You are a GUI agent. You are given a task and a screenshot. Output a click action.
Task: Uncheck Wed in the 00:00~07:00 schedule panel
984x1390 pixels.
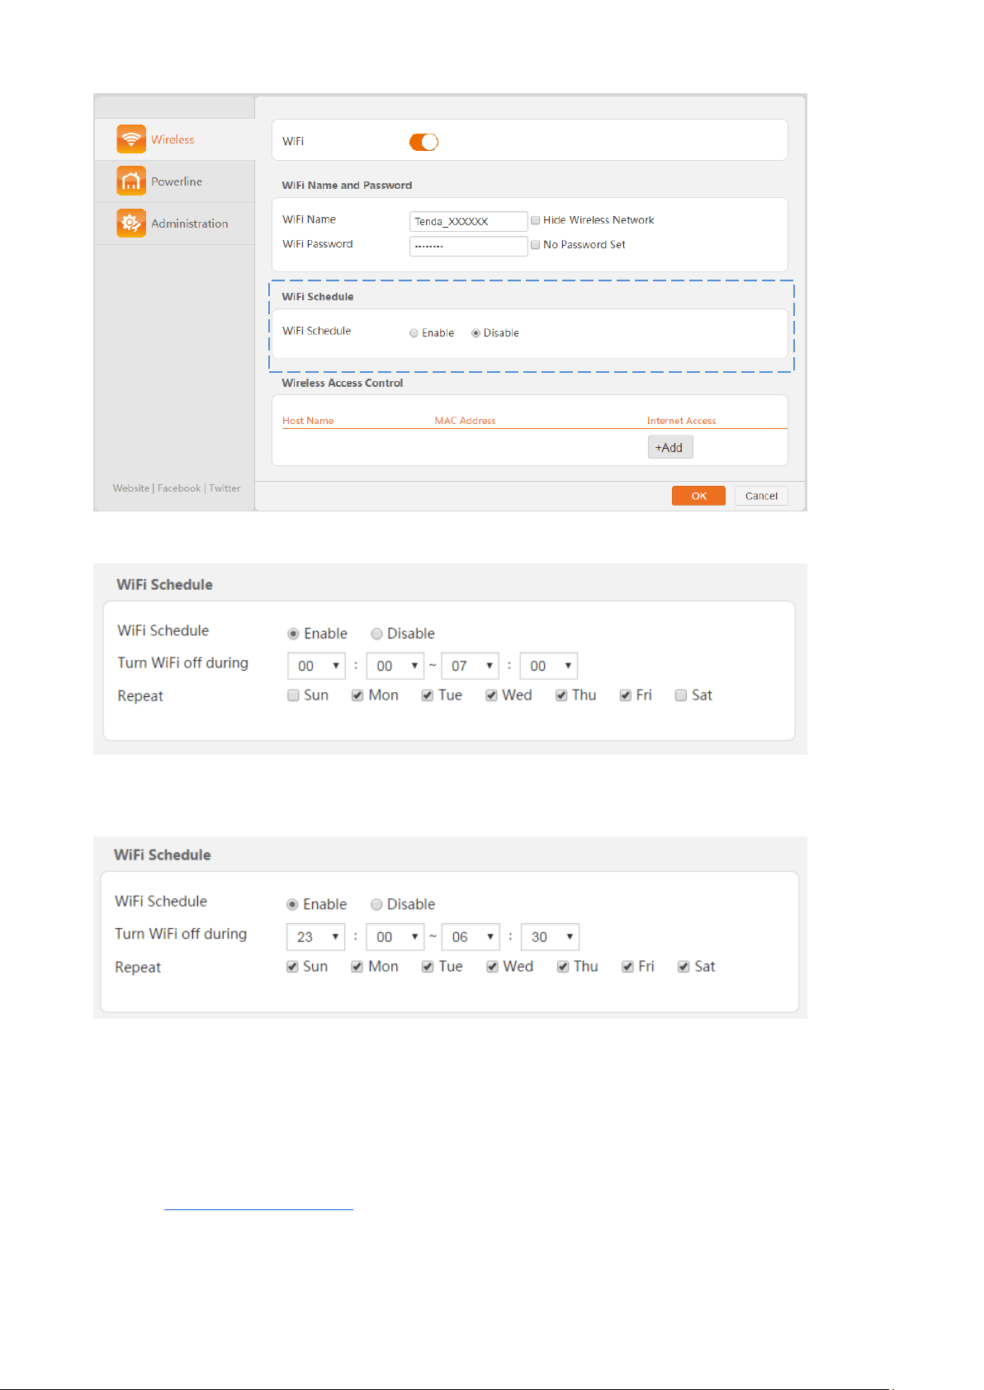click(491, 695)
